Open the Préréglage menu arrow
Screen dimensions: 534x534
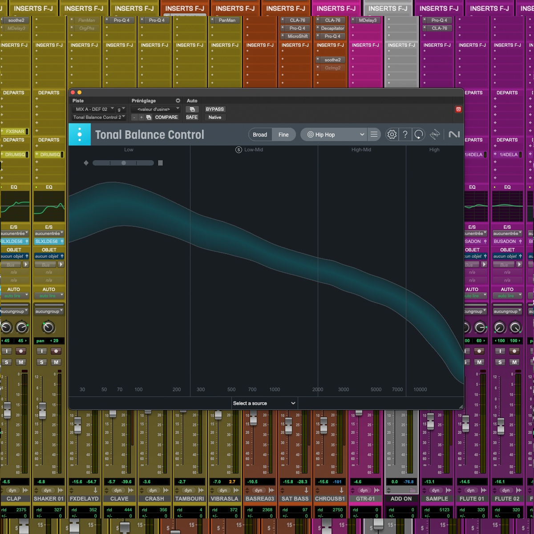178,101
